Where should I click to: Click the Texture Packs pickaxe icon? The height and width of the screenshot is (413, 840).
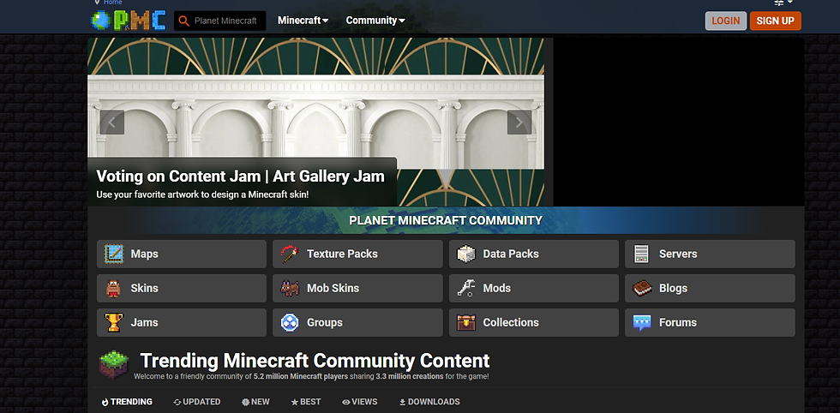click(290, 254)
